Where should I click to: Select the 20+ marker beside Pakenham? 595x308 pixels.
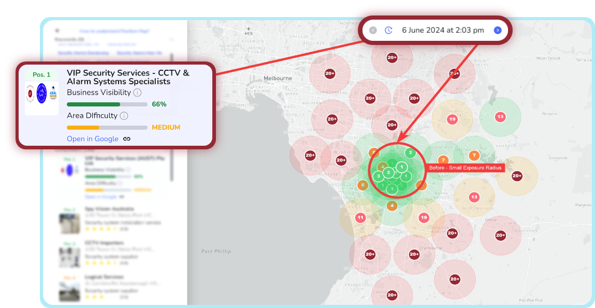coord(501,235)
